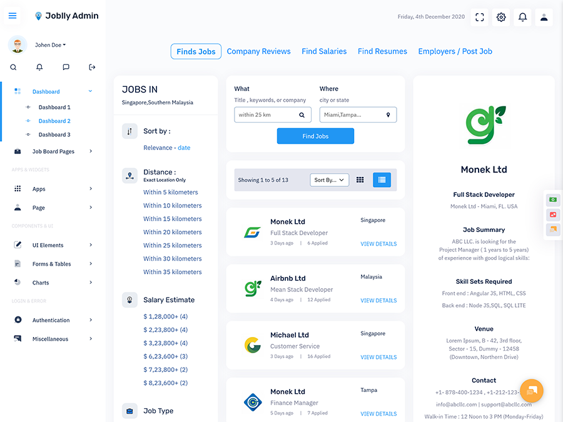The image size is (563, 422).
Task: Filter jobs Within 30 kilometers
Action: click(x=173, y=259)
